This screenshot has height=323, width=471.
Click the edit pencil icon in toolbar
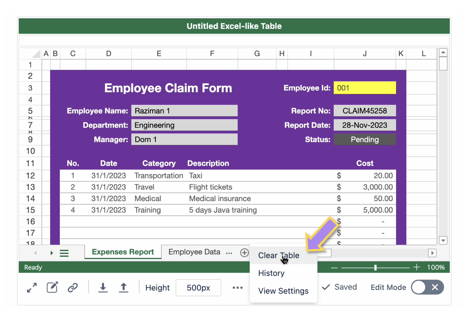click(x=52, y=287)
